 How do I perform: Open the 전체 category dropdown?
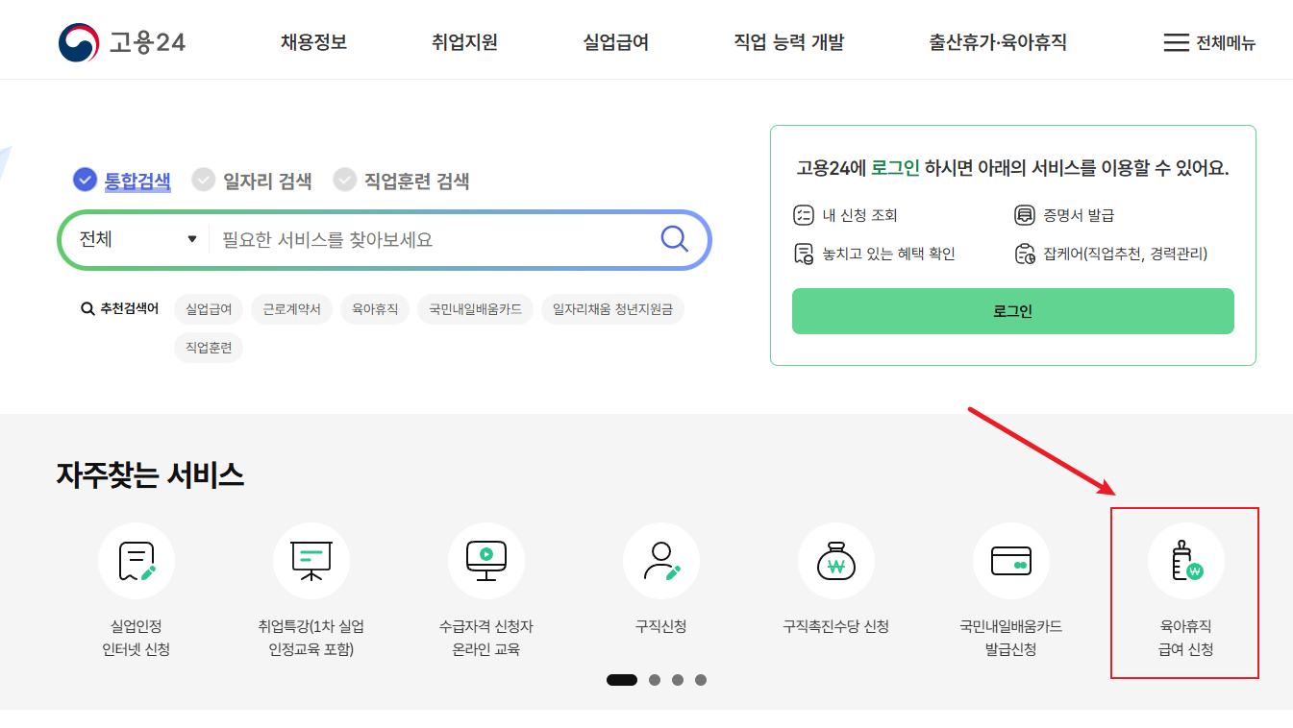pyautogui.click(x=135, y=240)
